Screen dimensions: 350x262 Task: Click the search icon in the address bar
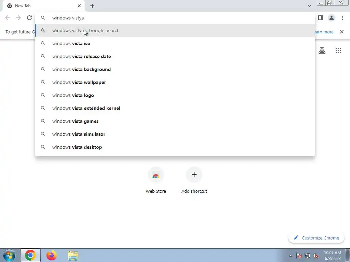click(x=43, y=18)
